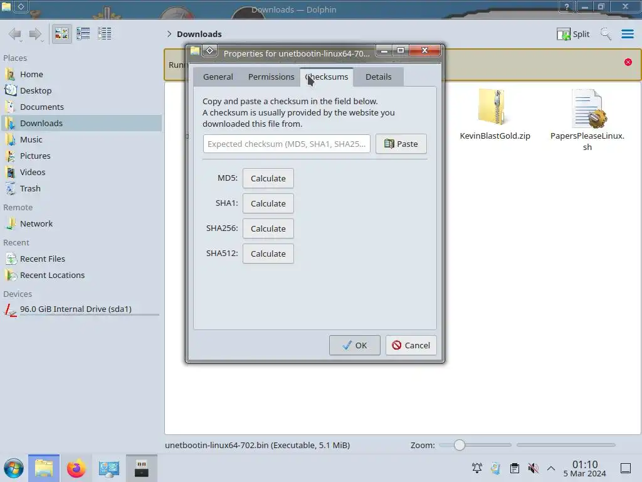Switch Dolphin to icons view mode
This screenshot has width=642, height=482.
[x=61, y=34]
